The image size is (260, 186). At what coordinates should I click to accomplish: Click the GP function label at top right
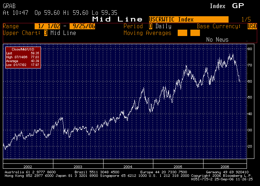(x=238, y=6)
